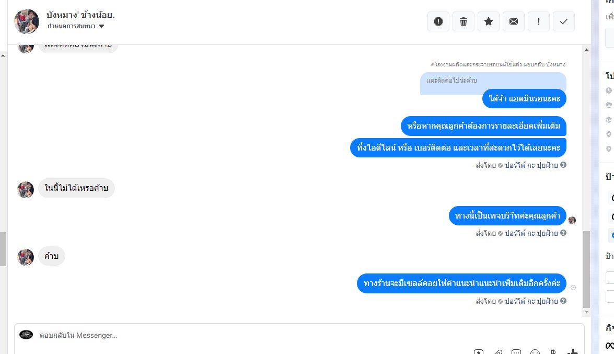Click the chat scrollbar up arrow
Image resolution: width=614 pixels, height=354 pixels.
point(586,50)
